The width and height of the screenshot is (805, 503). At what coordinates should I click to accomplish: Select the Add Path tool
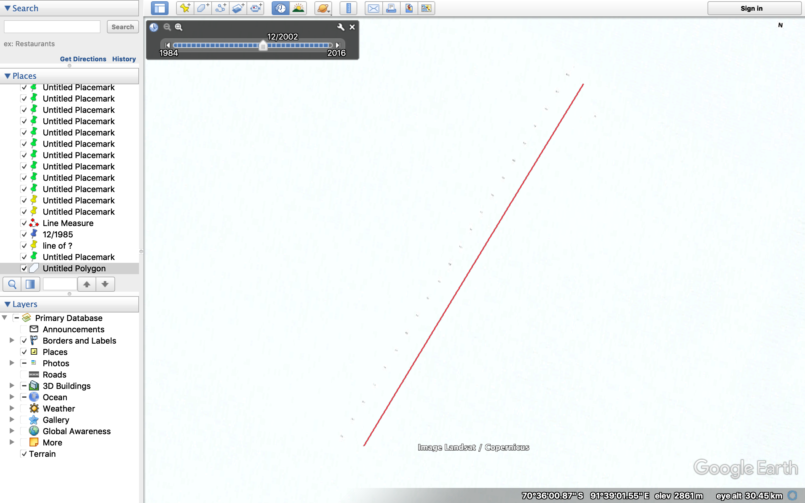coord(220,8)
